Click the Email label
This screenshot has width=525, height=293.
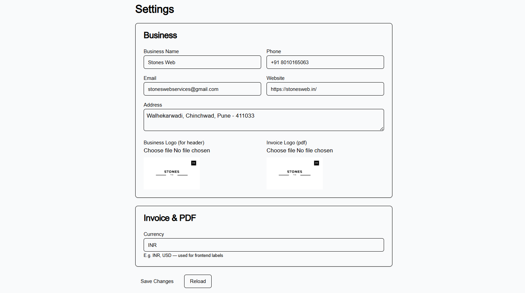coord(150,78)
